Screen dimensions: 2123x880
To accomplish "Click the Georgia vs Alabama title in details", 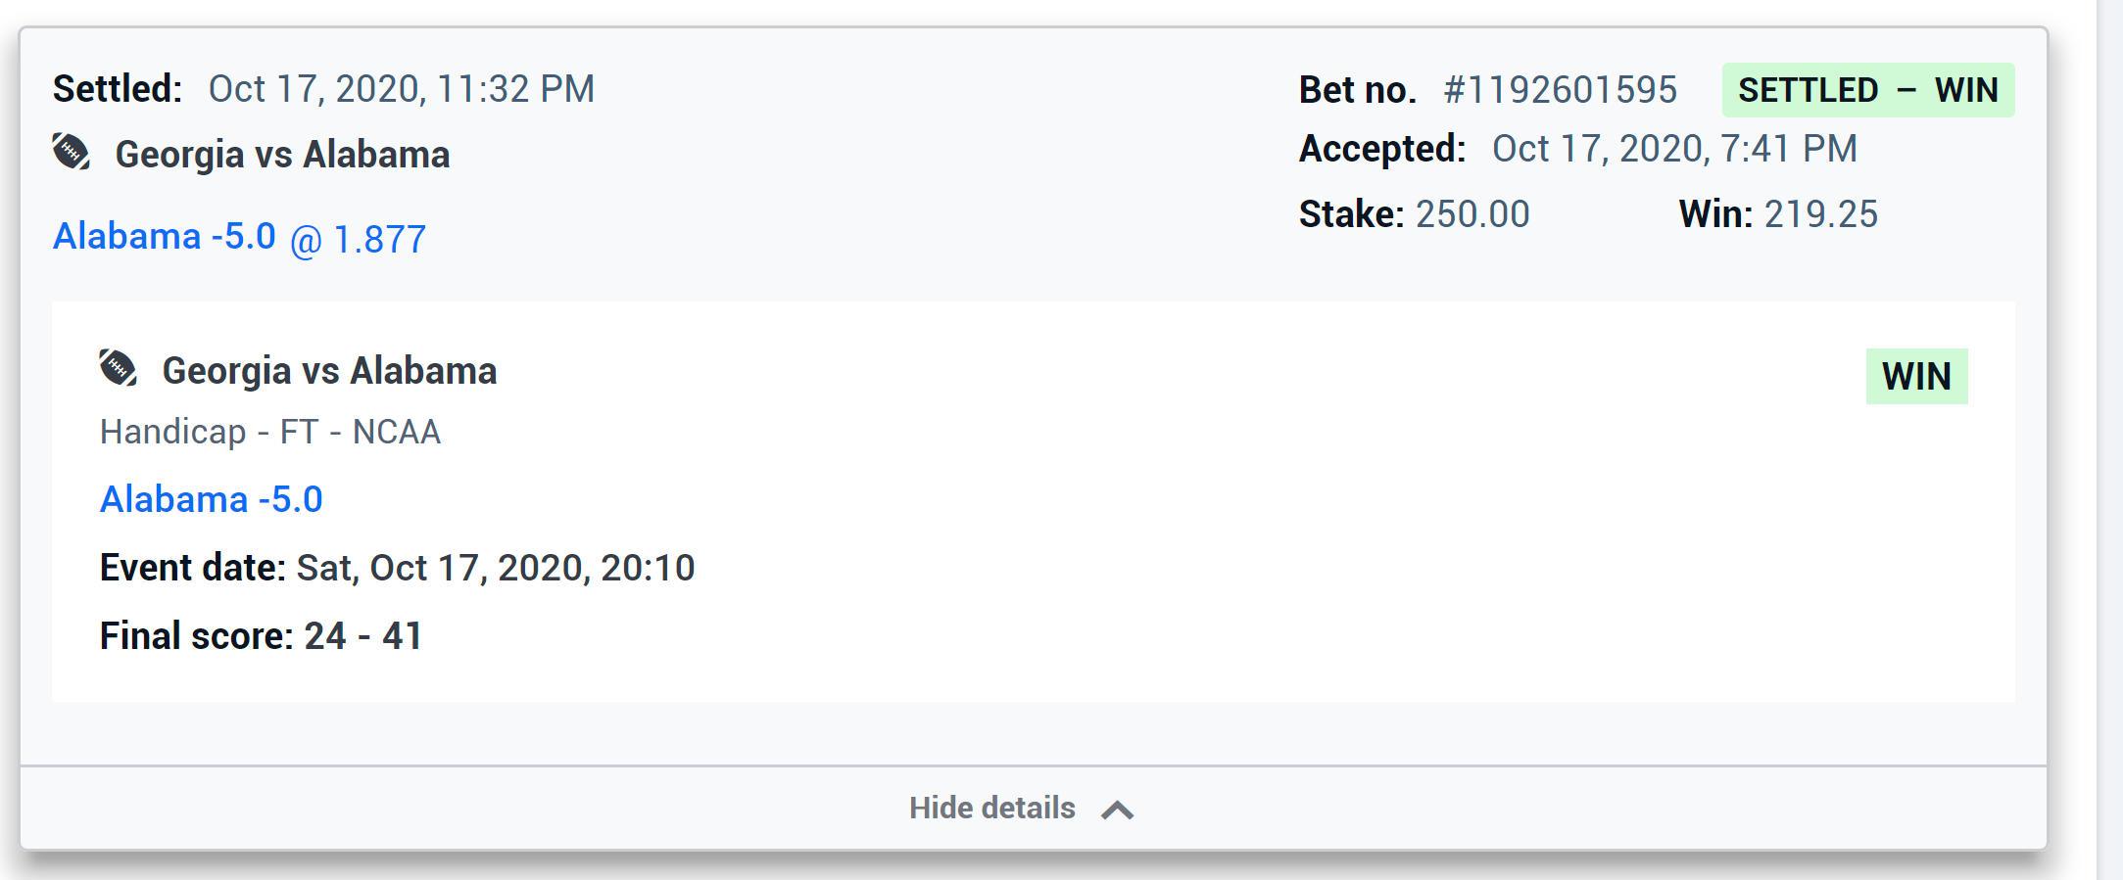I will click(x=329, y=371).
